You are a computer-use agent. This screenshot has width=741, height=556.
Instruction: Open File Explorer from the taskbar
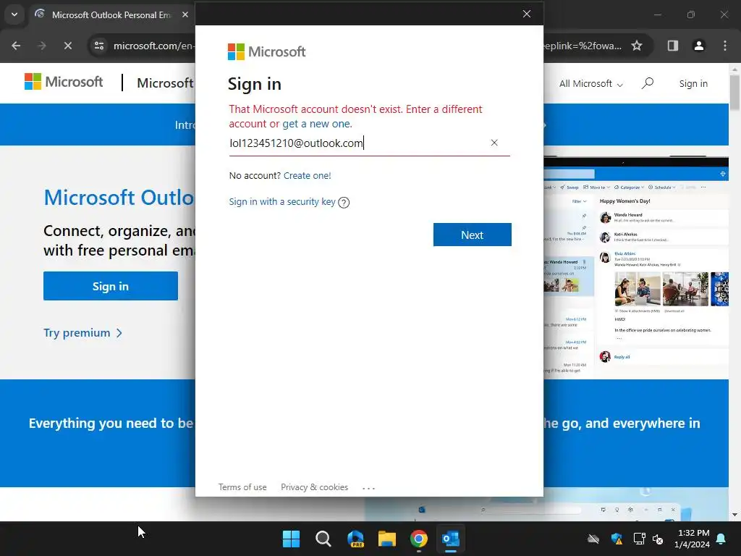pos(387,539)
